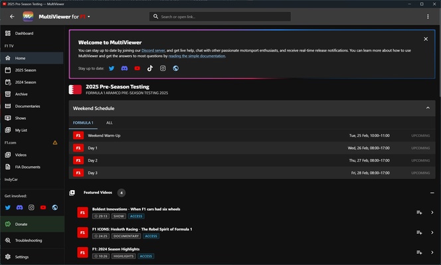Switch to the FORMULA 1 schedule tab
Image resolution: width=441 pixels, height=265 pixels.
[x=83, y=123]
